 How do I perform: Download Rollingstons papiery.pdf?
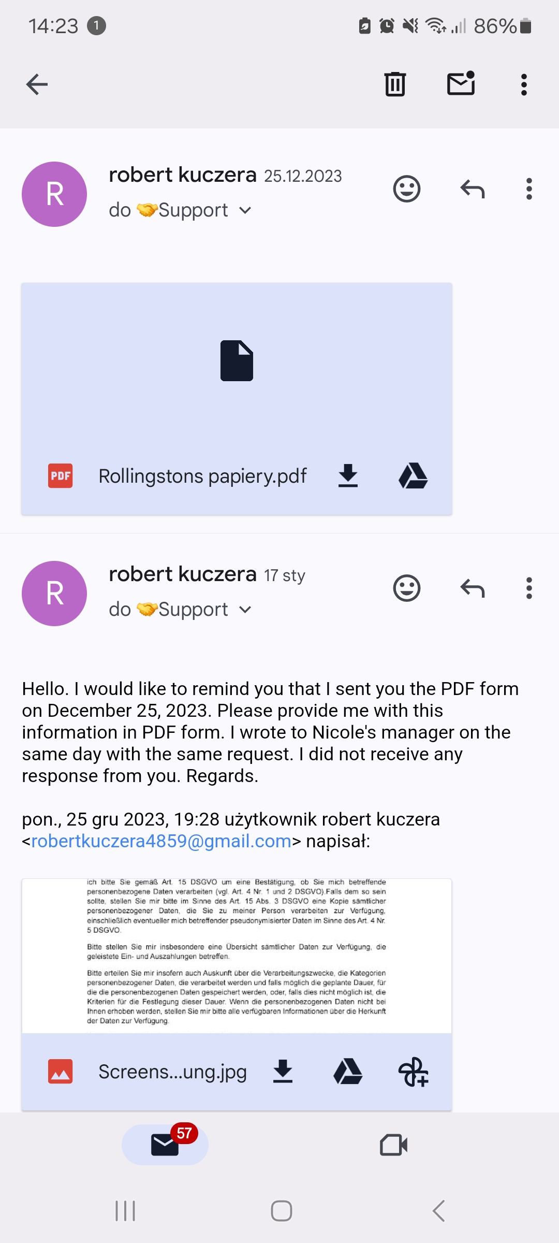(348, 475)
